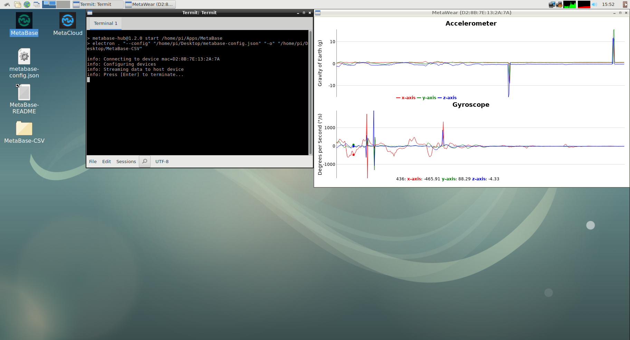This screenshot has height=340, width=630.
Task: Launch the web browser globe icon in the panel
Action: (27, 4)
